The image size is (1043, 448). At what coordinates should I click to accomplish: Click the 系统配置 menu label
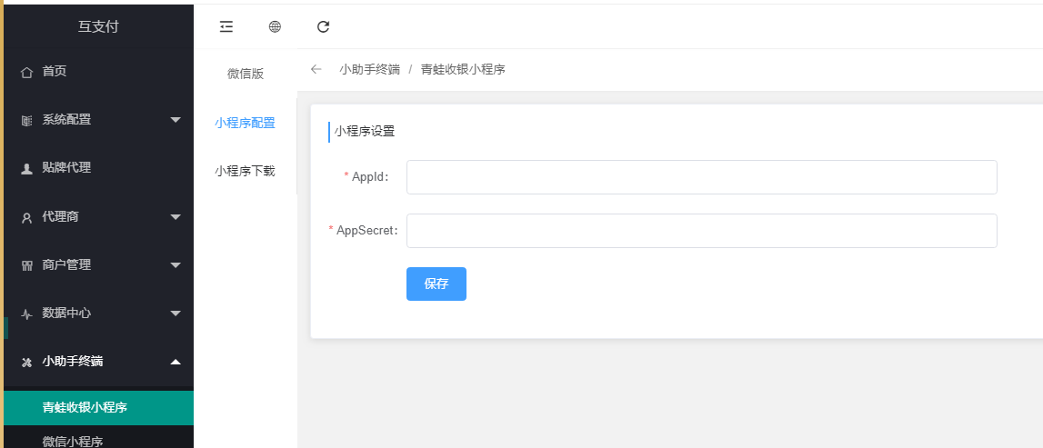click(66, 120)
